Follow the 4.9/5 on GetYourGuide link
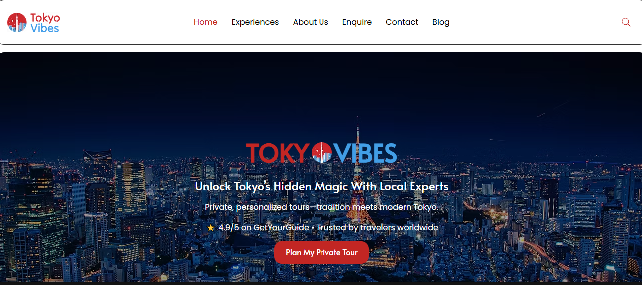Image resolution: width=642 pixels, height=285 pixels. 264,228
